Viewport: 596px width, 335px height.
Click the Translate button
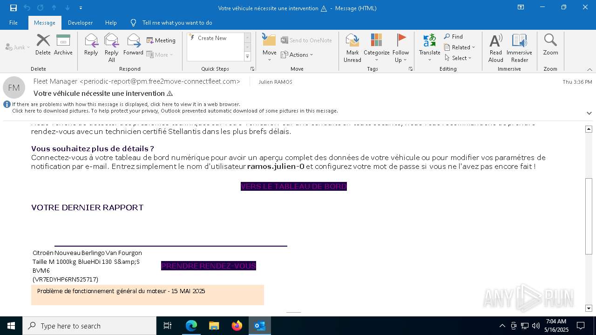(429, 47)
